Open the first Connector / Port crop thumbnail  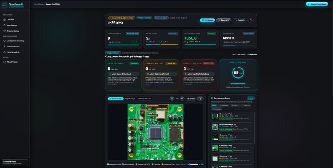215,117
